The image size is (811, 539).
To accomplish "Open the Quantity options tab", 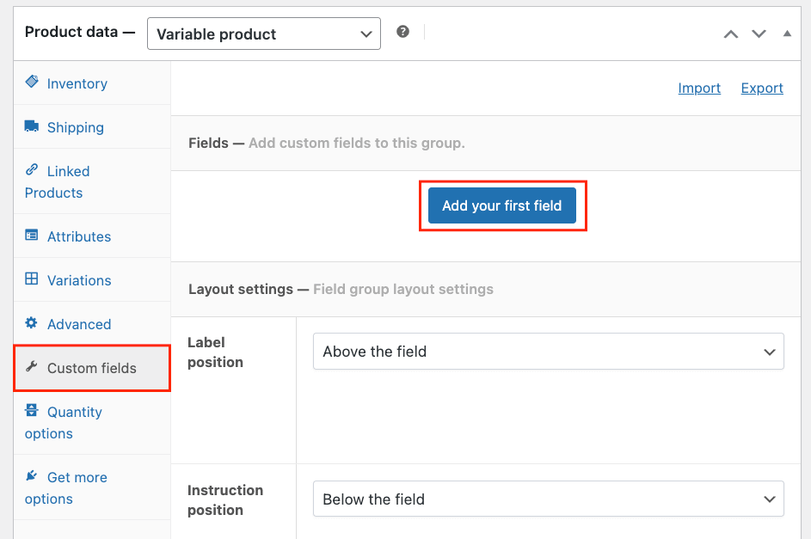I will tap(92, 422).
